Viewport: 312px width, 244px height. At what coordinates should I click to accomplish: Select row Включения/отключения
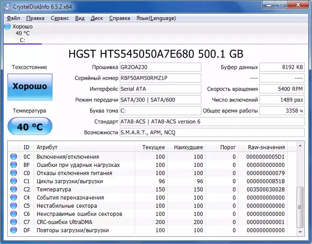point(152,156)
